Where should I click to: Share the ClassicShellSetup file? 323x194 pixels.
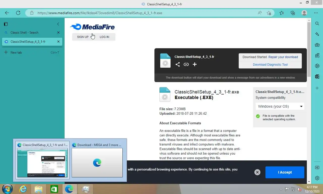[178, 64]
